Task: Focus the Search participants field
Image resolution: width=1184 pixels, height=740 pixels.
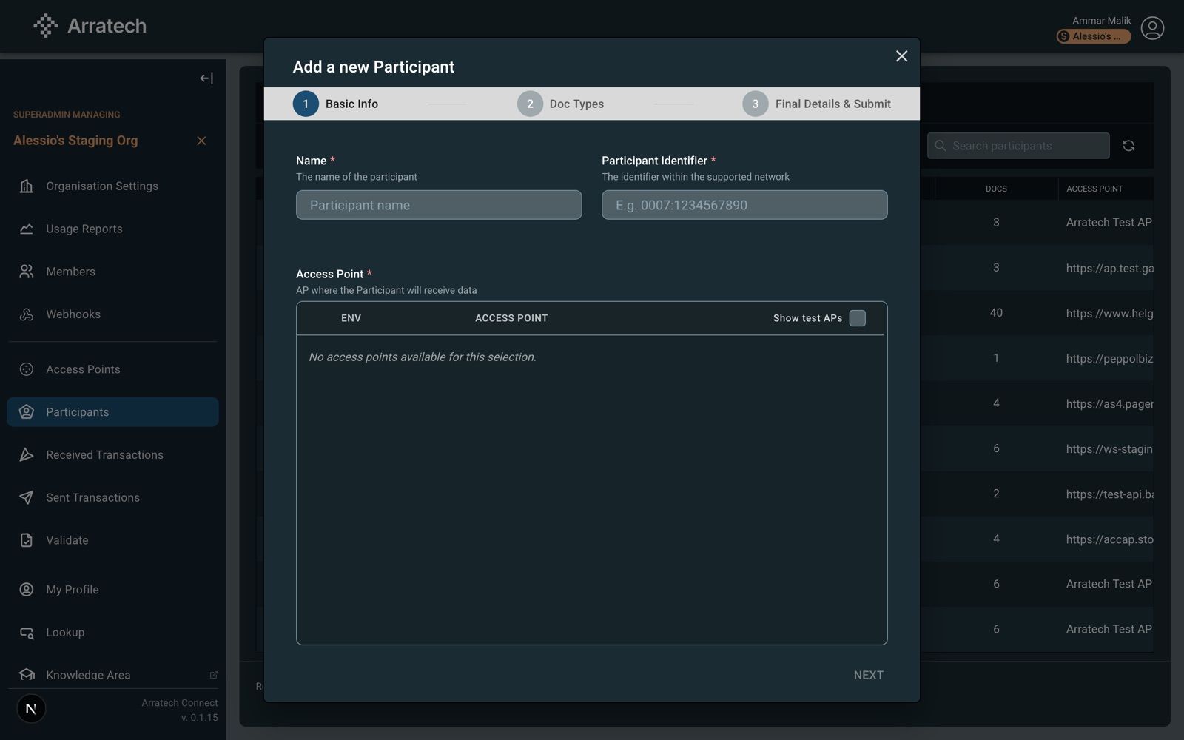Action: pos(1018,146)
